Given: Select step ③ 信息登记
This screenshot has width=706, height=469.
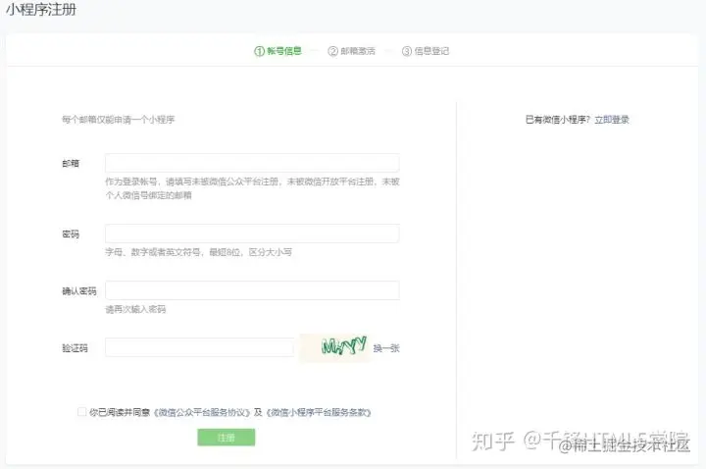Looking at the screenshot, I should click(x=426, y=51).
